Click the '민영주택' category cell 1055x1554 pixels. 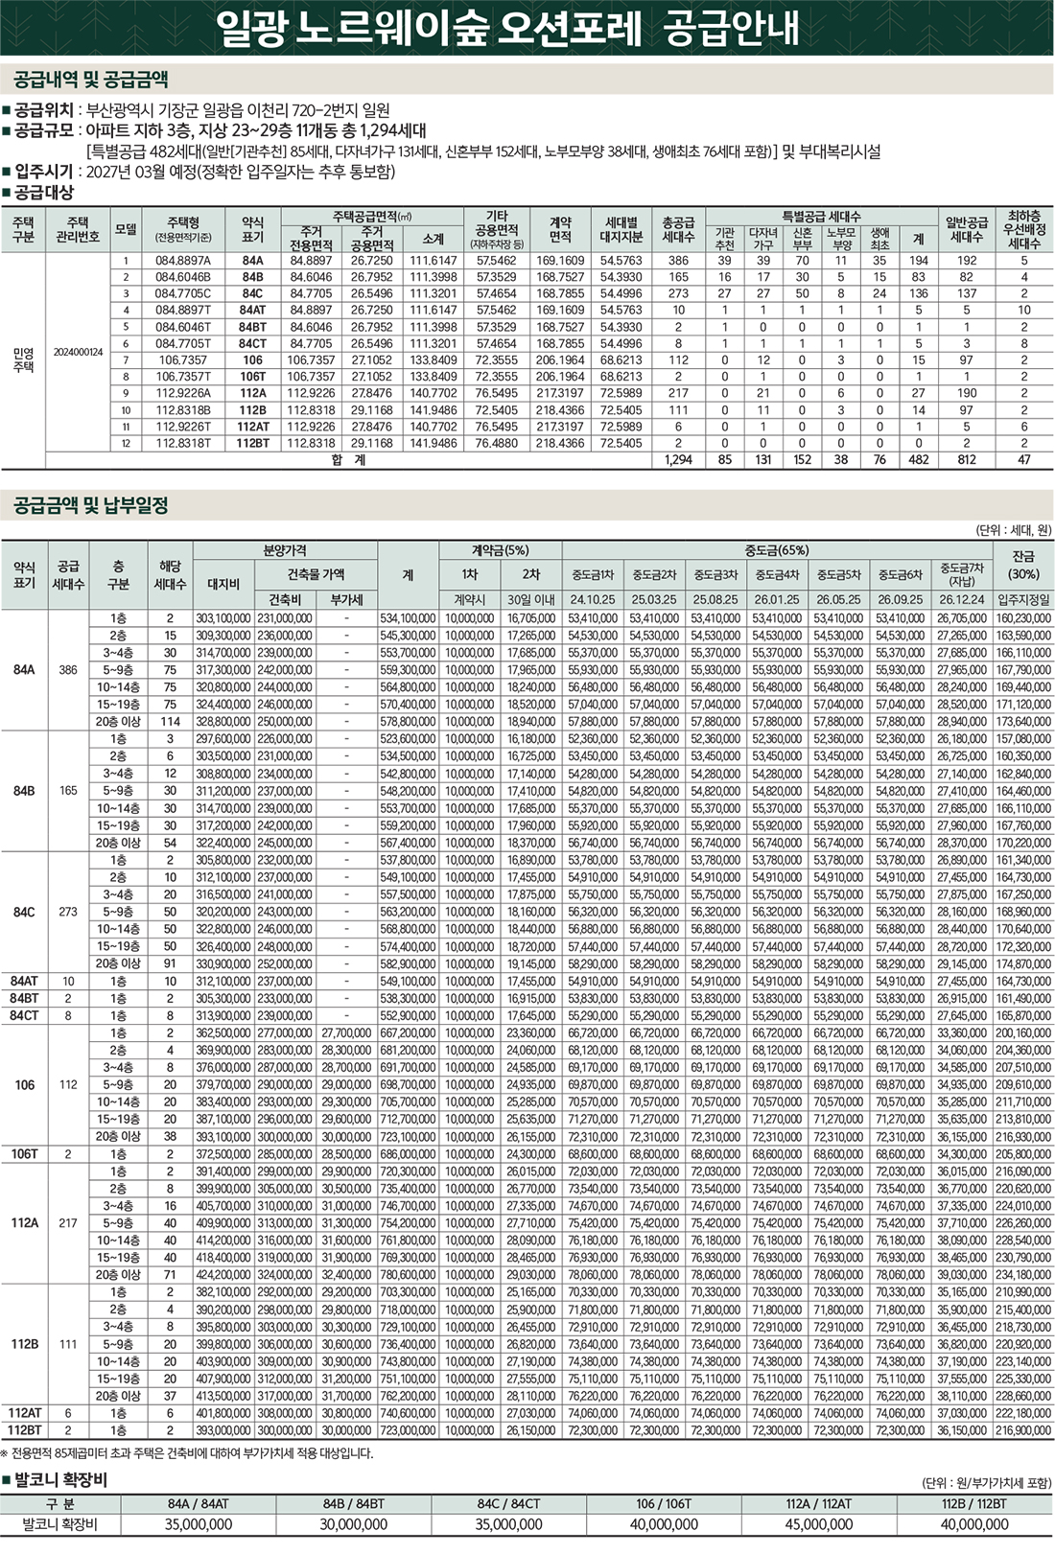click(x=23, y=360)
